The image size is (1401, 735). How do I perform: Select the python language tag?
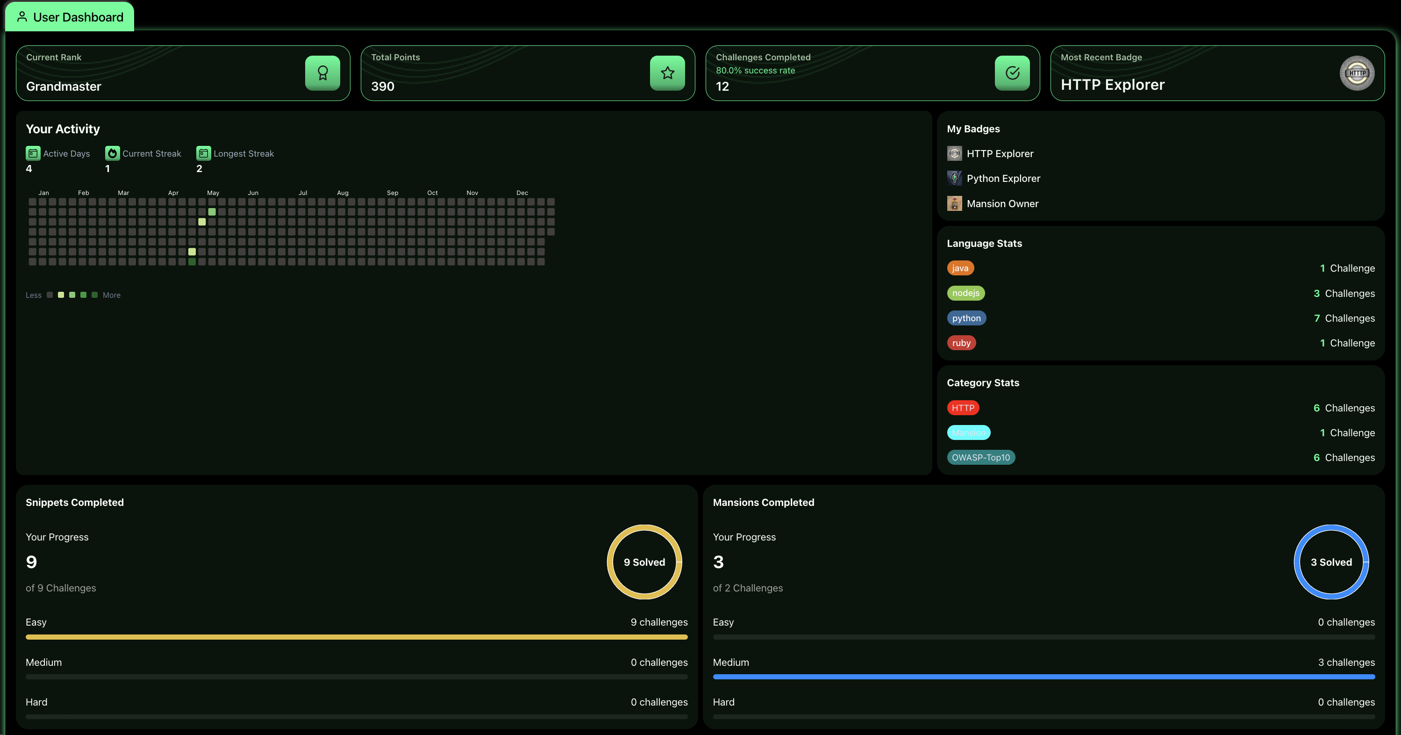(966, 318)
